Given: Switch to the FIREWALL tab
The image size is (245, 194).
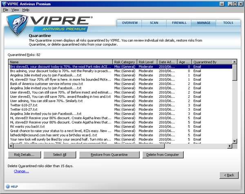Looking at the screenshot, I should 179,23.
